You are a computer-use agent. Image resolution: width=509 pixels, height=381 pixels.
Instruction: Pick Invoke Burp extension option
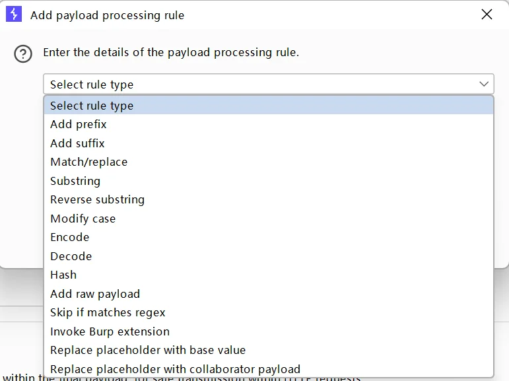[110, 331]
